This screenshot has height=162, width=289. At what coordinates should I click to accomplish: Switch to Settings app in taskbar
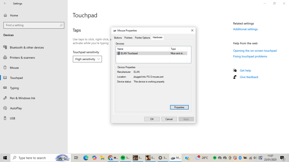[x=162, y=158]
